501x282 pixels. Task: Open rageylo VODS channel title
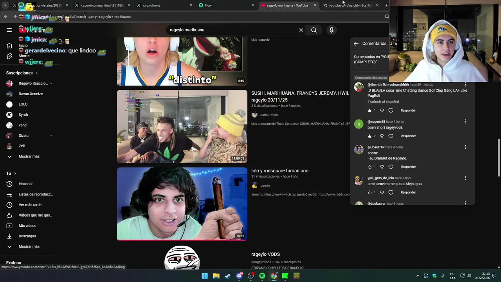[x=265, y=254]
